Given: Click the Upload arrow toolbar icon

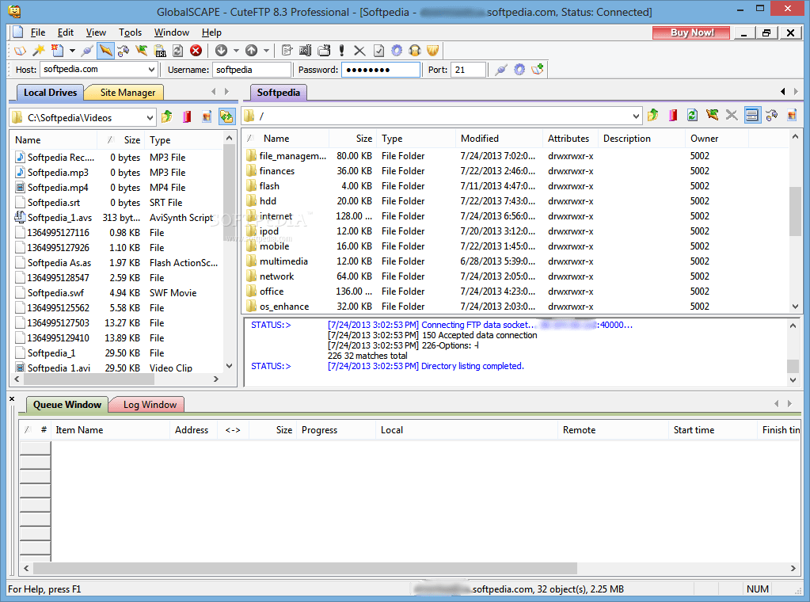Looking at the screenshot, I should pos(253,50).
